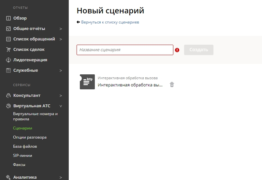Screen dimensions: 262x180
Task: Open the Обзор report
Action: coord(20,18)
